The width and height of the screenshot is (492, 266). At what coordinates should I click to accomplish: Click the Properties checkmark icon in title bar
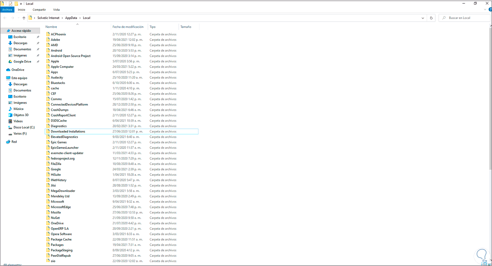(10, 4)
